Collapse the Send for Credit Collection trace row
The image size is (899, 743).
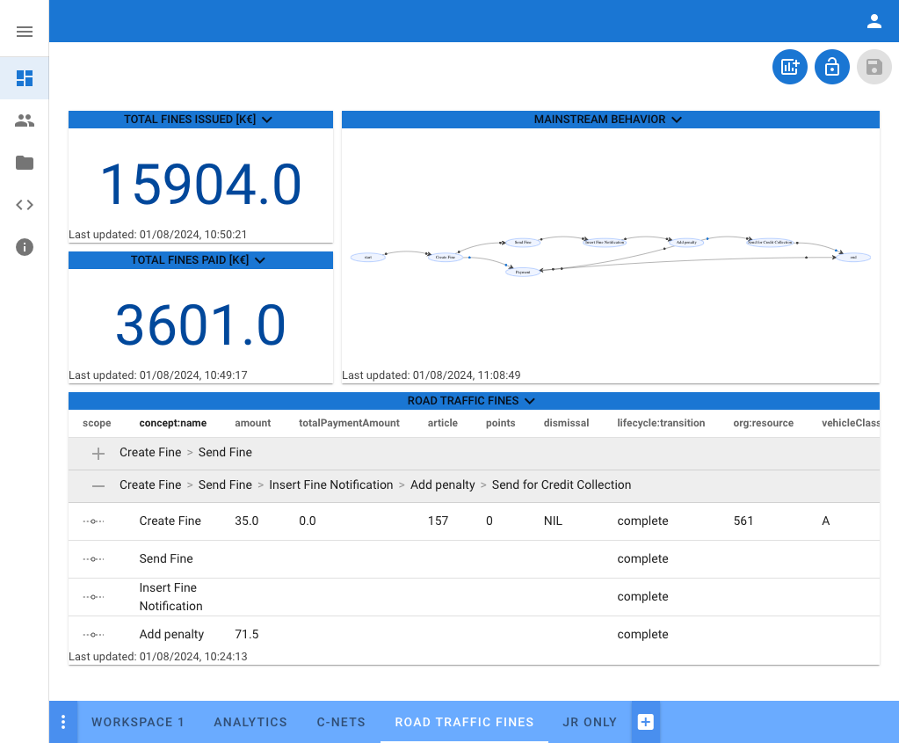[98, 485]
